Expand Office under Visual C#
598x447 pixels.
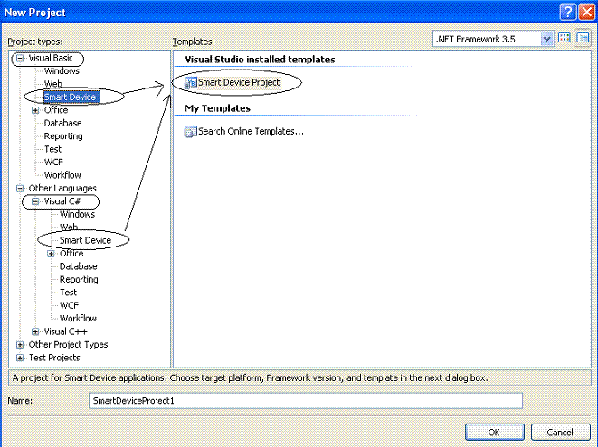coord(51,254)
